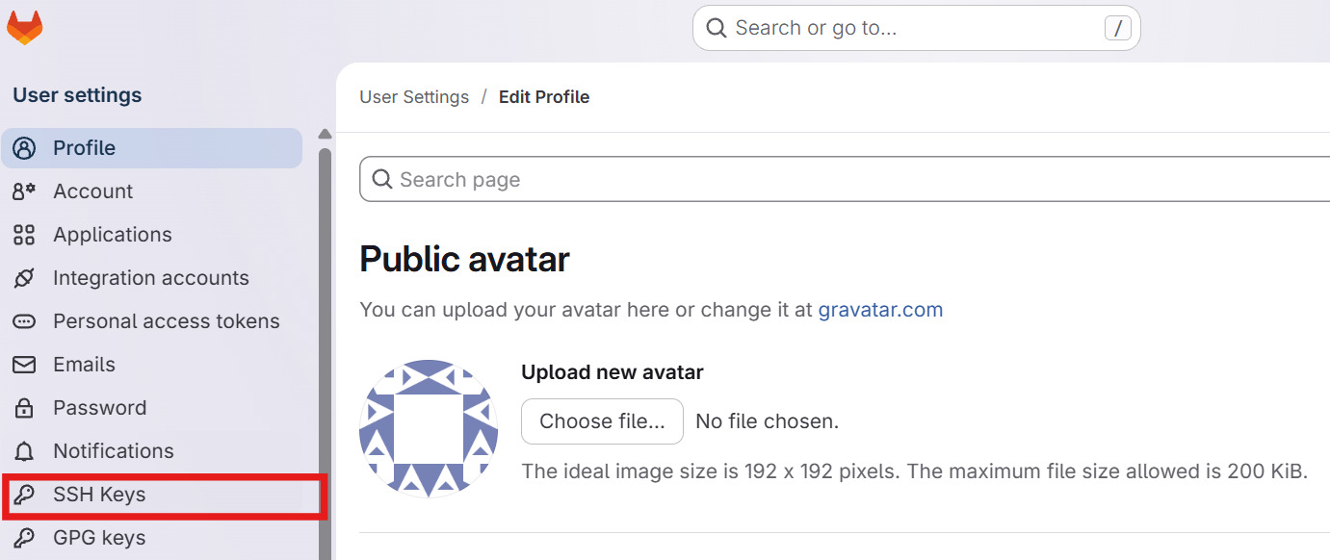Click the Personal access tokens icon
This screenshot has height=560, width=1330.
click(23, 320)
